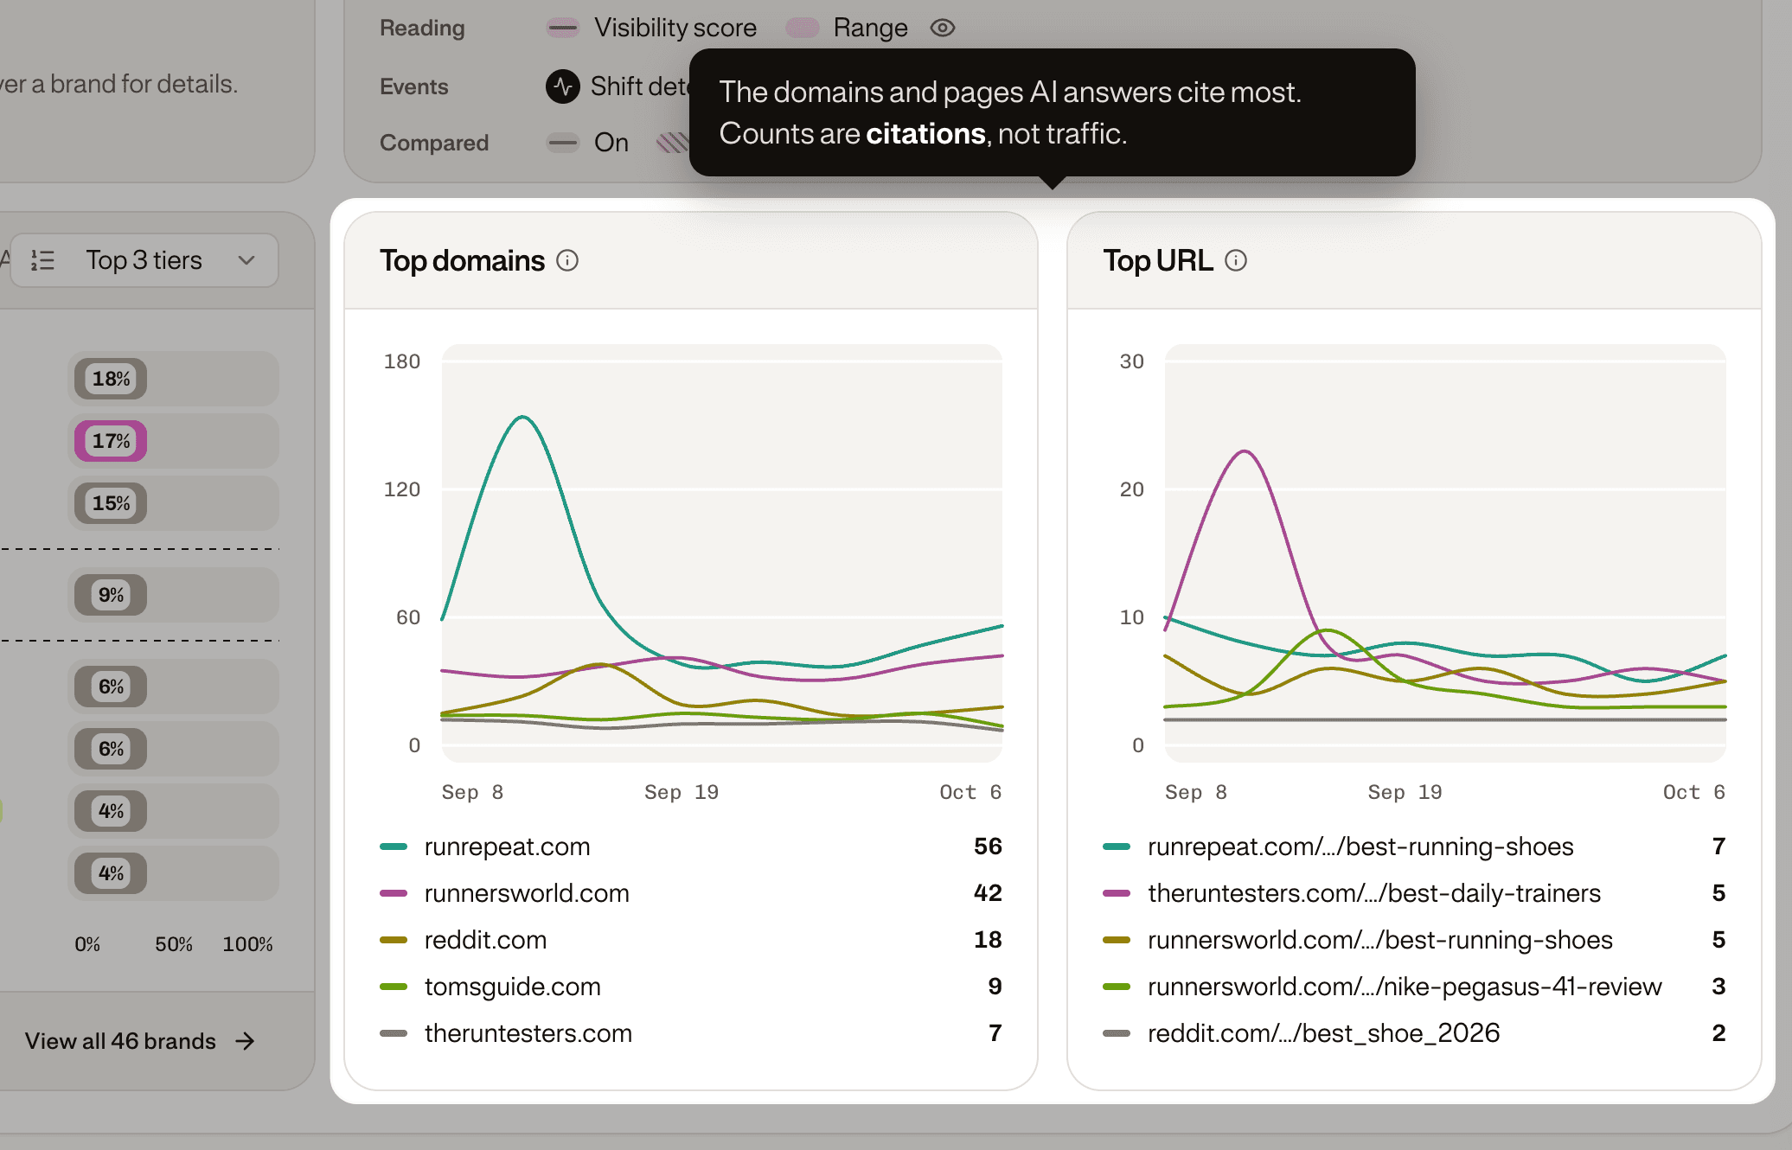Click the info icon beside Top domains
Viewport: 1792px width, 1150px height.
(x=567, y=260)
